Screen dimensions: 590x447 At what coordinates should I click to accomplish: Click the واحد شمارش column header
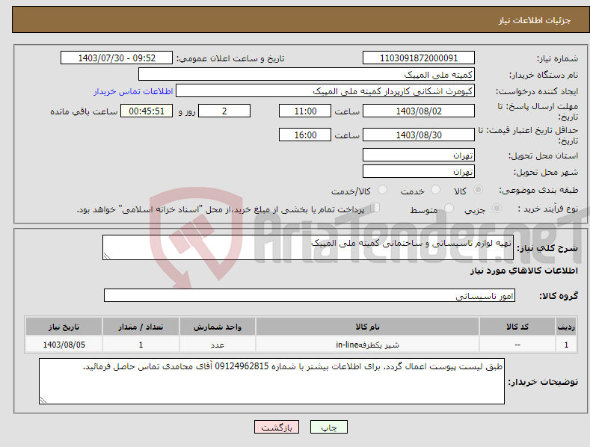coord(218,327)
